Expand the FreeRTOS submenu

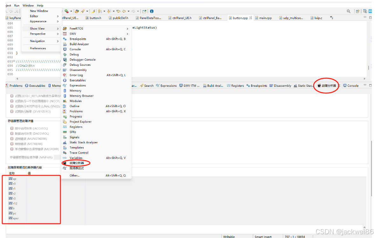pyautogui.click(x=76, y=28)
